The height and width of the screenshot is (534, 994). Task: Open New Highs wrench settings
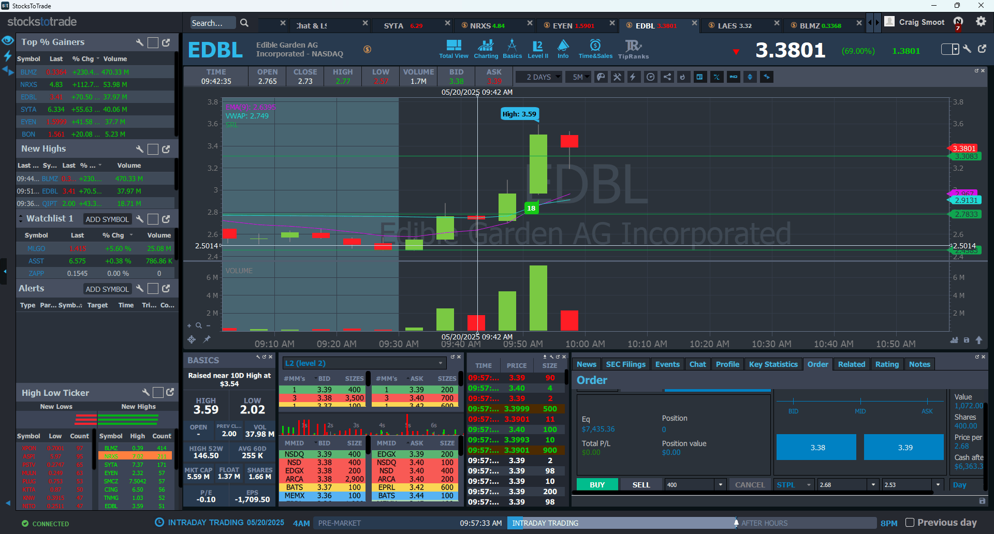click(x=139, y=149)
